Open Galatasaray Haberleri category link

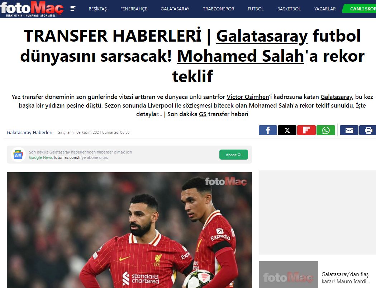pos(29,132)
